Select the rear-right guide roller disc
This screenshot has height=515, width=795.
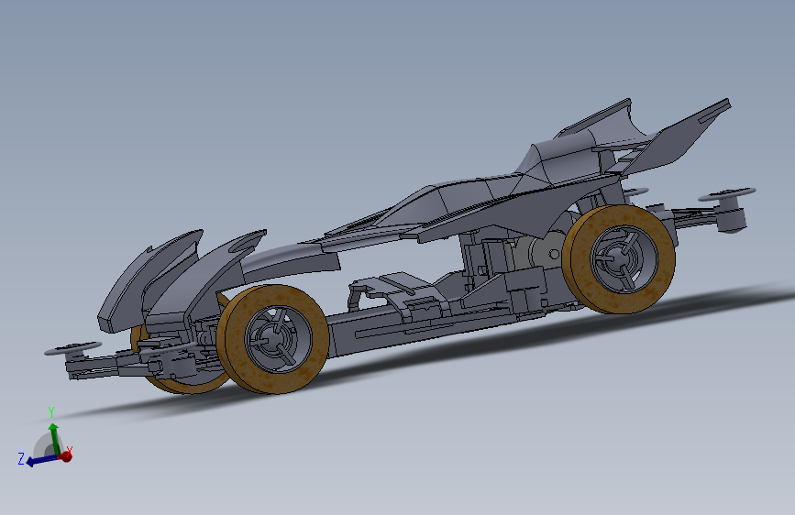pos(727,194)
